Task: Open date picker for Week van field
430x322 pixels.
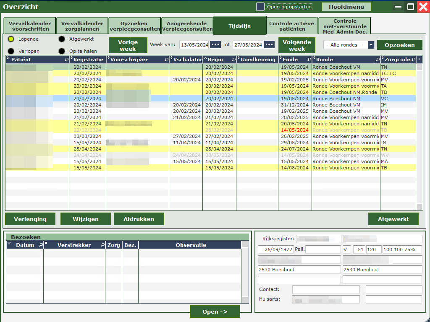Action: (x=215, y=45)
